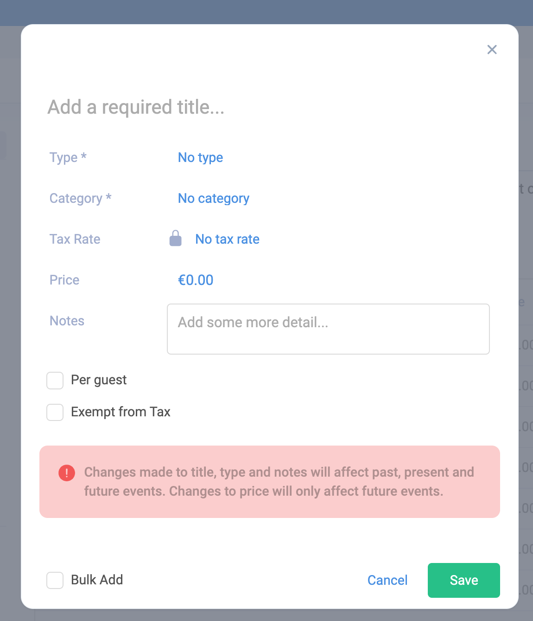Viewport: 533px width, 621px height.
Task: Open the No type selector
Action: 200,157
